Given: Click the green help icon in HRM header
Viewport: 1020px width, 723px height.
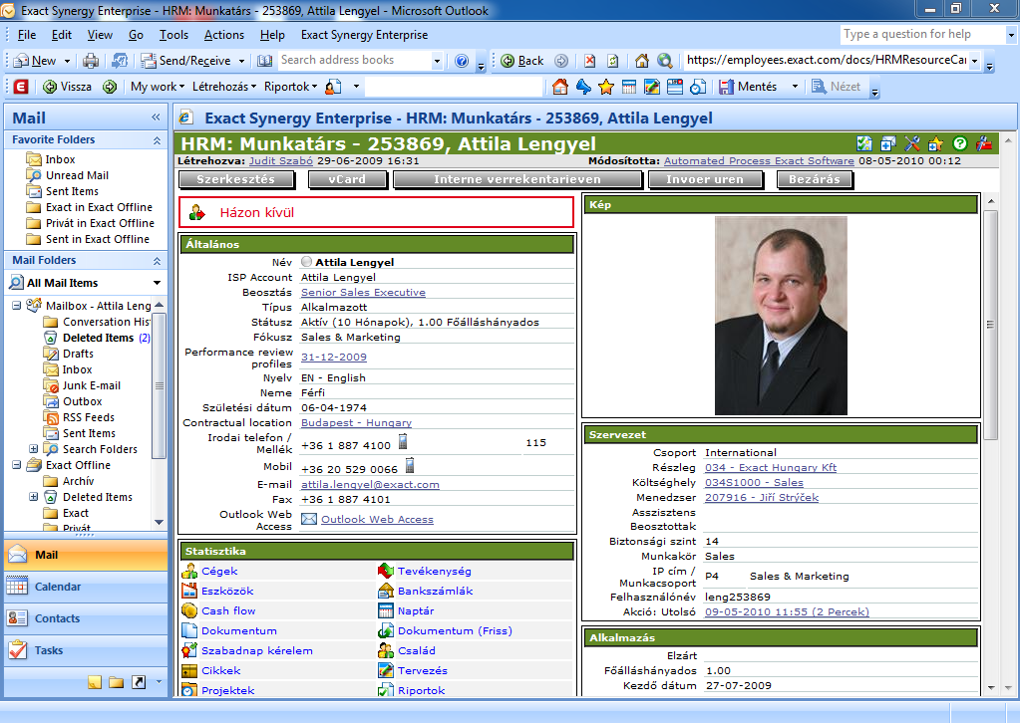Looking at the screenshot, I should pos(959,143).
